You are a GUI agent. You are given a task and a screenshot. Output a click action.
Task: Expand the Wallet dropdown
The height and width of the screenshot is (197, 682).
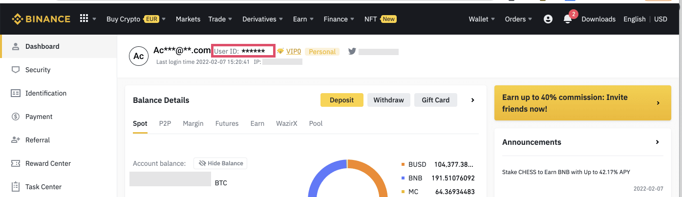[482, 19]
